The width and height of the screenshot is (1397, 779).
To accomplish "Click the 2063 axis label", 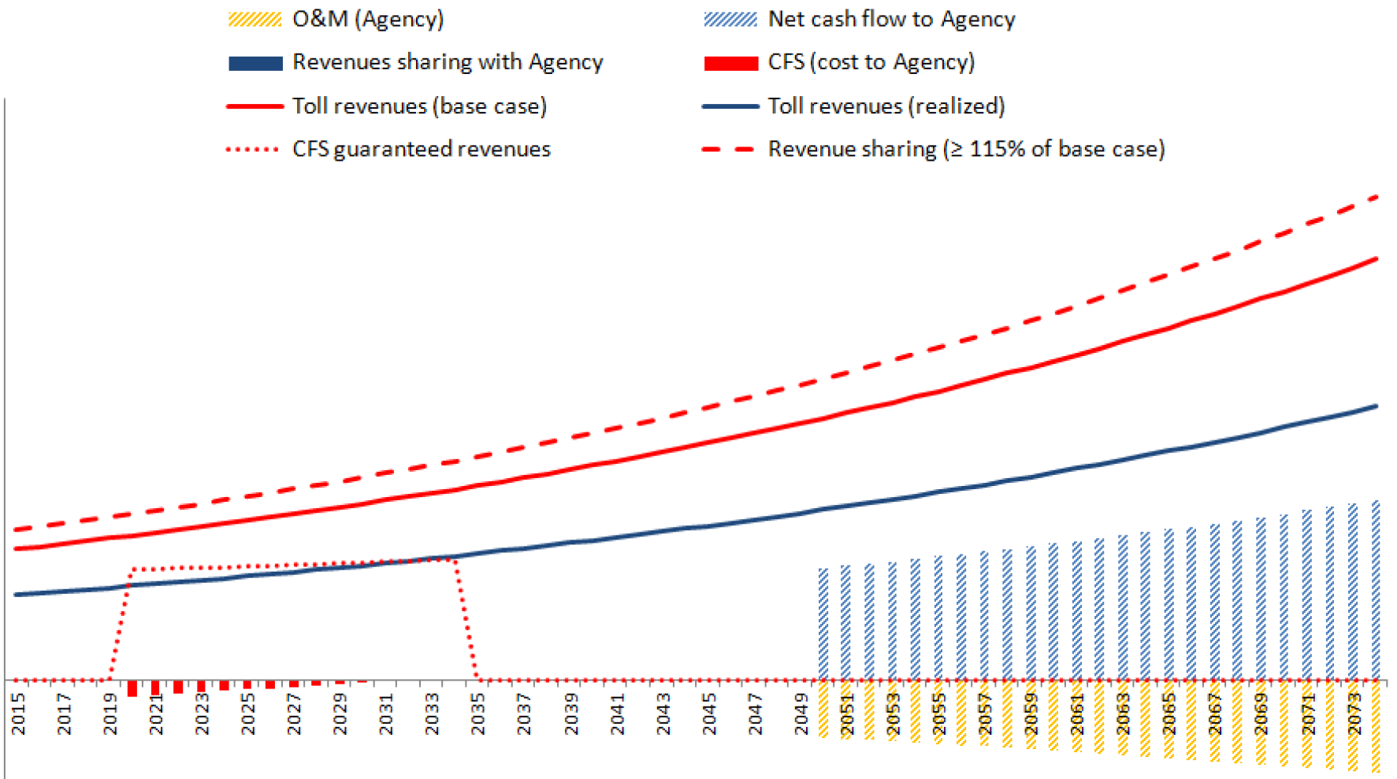I will (1123, 714).
